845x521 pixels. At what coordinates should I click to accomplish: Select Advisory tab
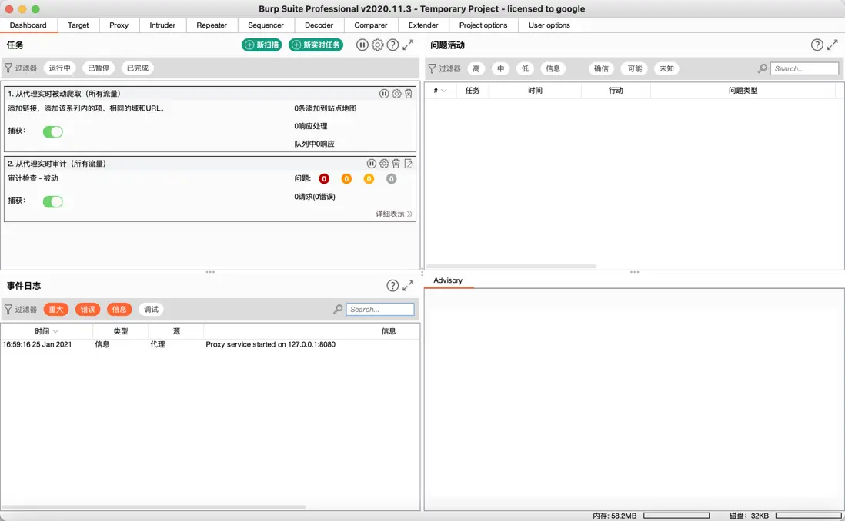[448, 280]
